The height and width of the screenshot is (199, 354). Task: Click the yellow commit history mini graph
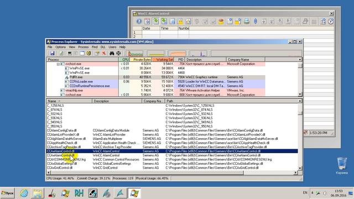tap(156, 54)
